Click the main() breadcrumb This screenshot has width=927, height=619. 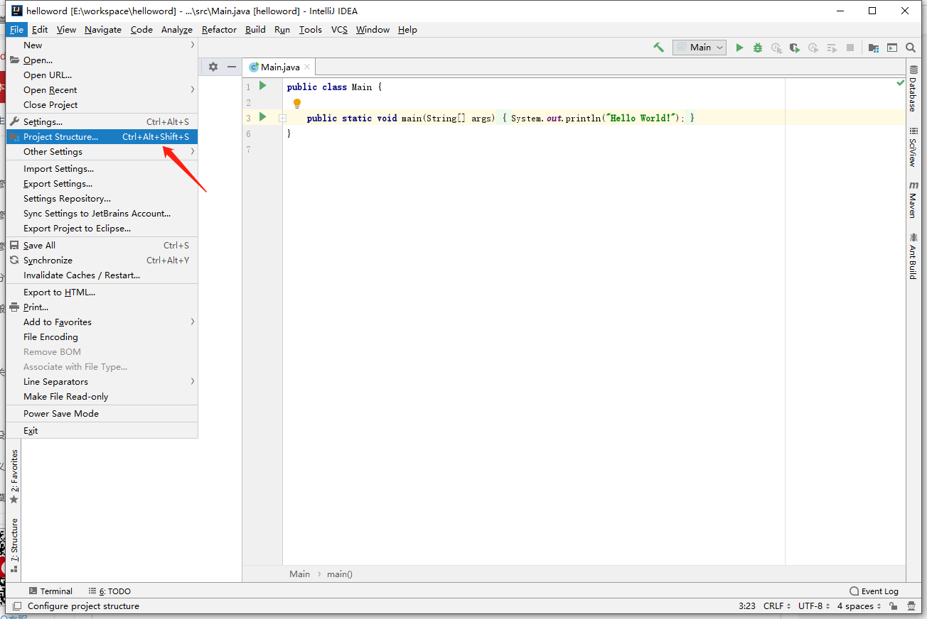point(340,574)
